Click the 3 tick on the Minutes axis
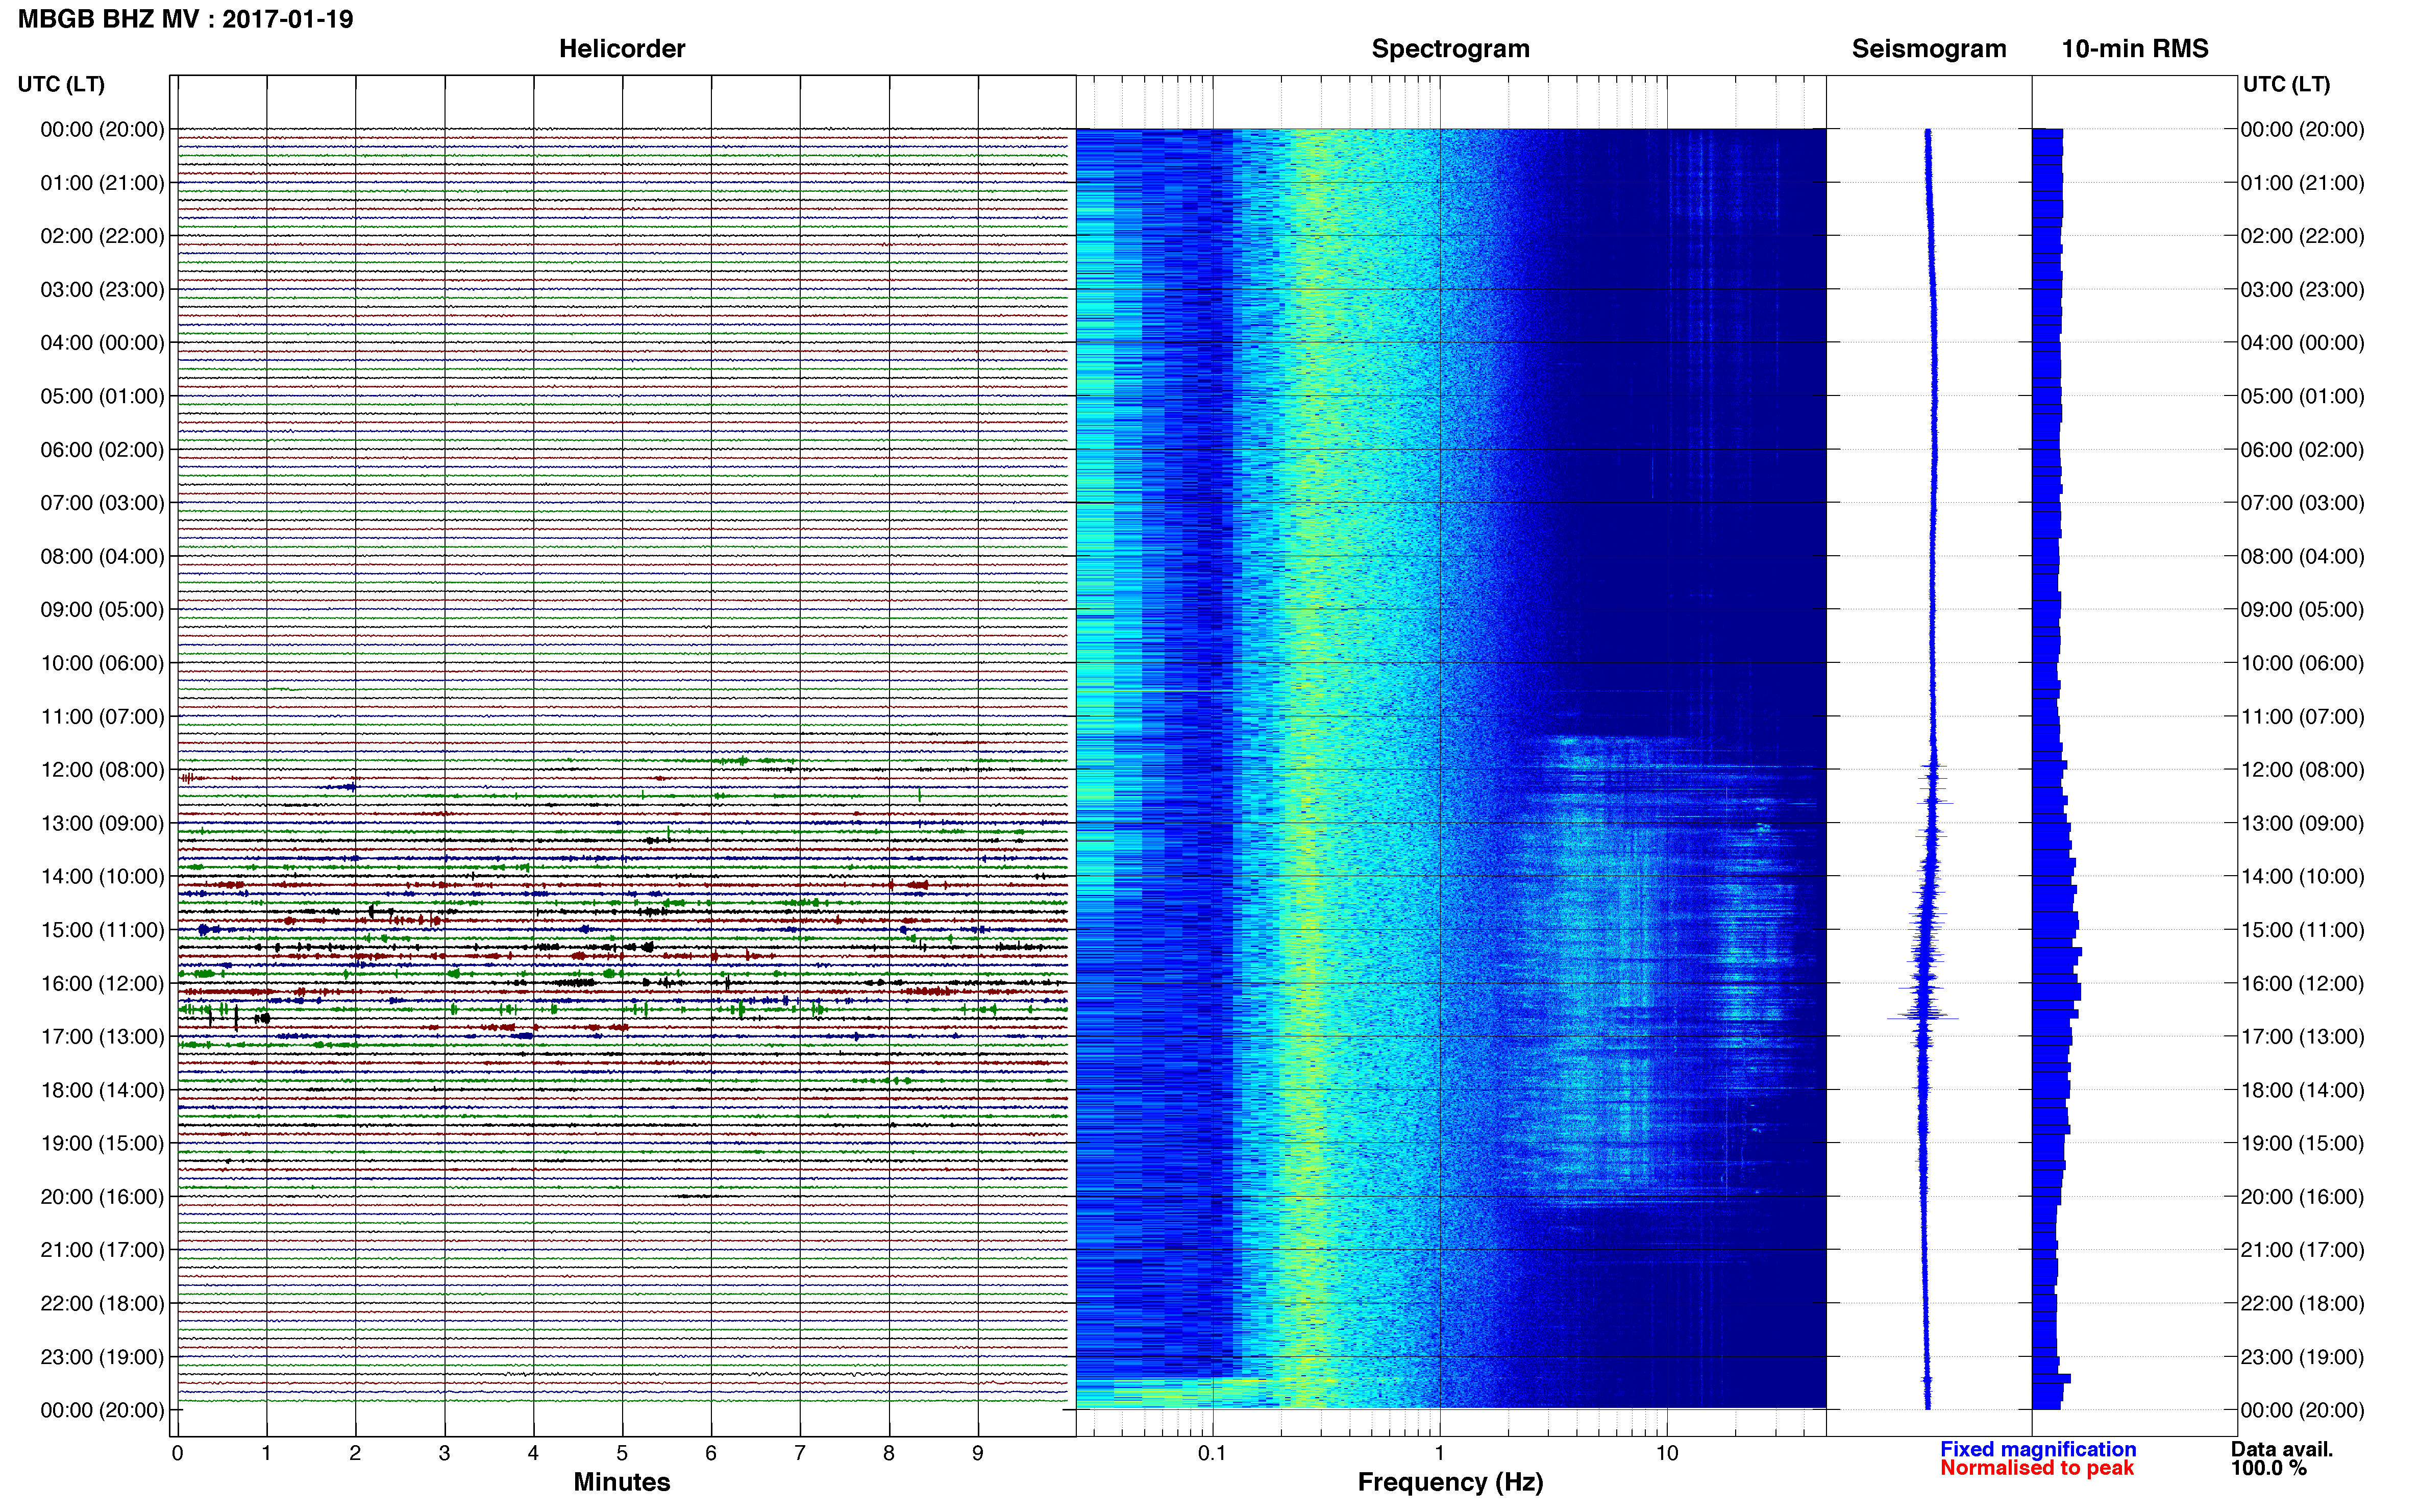Image resolution: width=2419 pixels, height=1512 pixels. (444, 1453)
